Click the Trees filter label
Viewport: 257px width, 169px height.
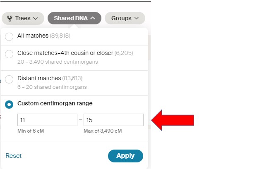23,18
